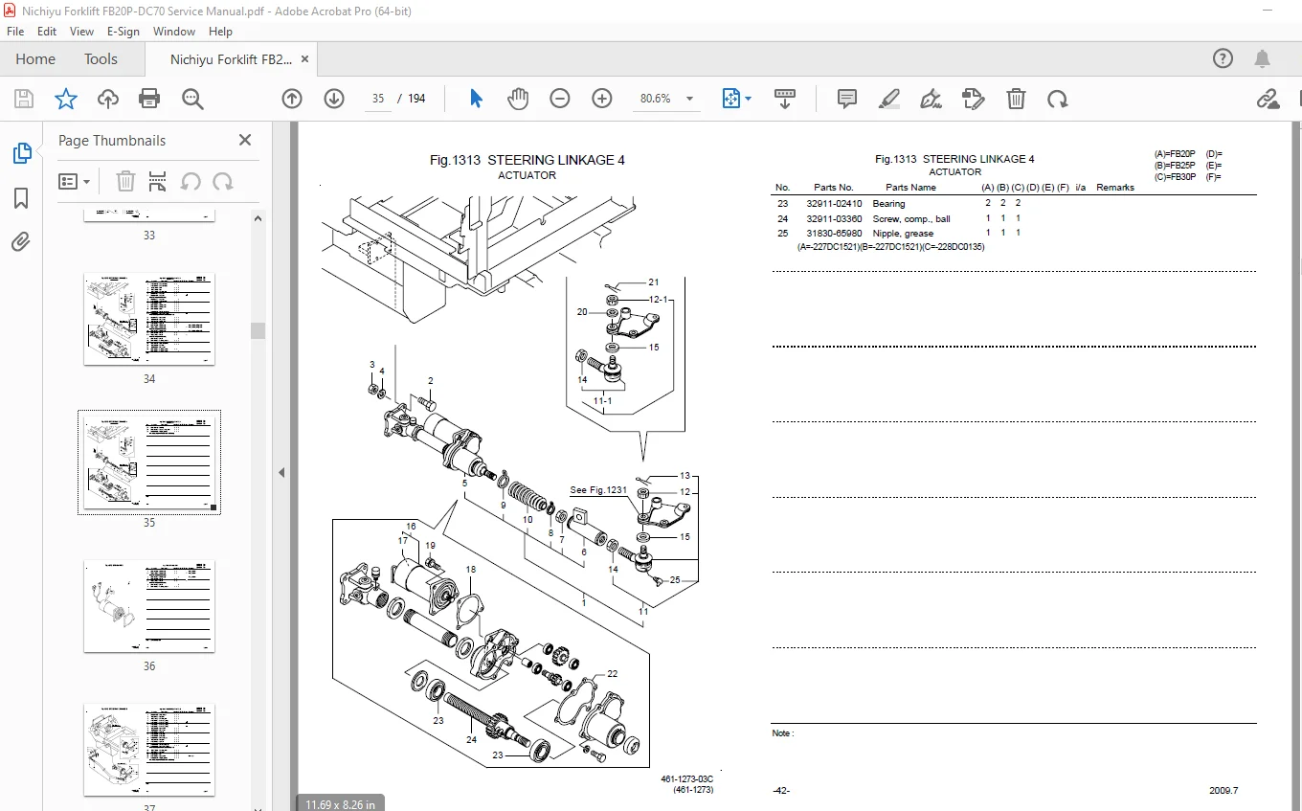Close the Page Thumbnails panel

[x=245, y=140]
